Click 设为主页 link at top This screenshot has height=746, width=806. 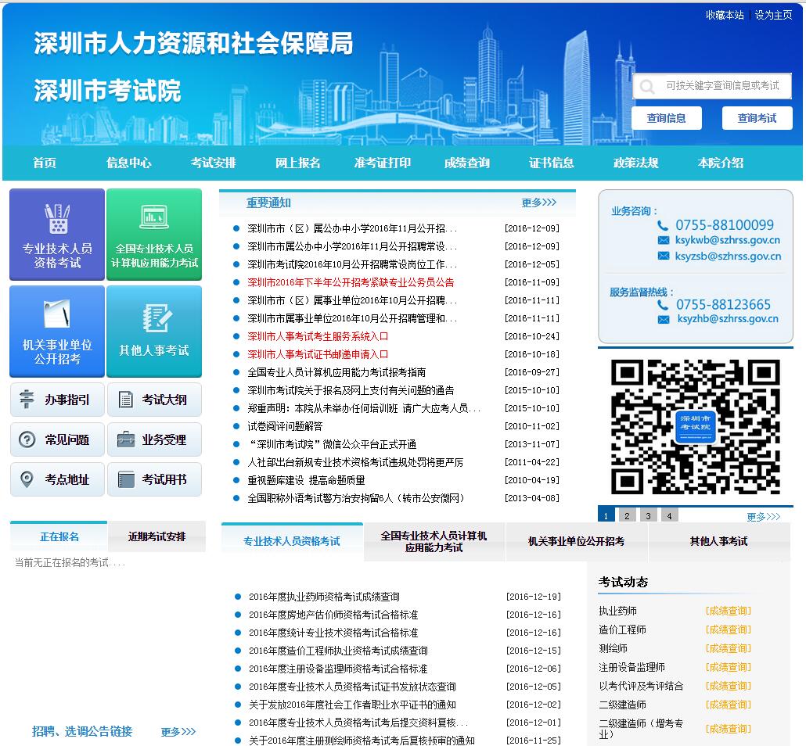(x=773, y=15)
